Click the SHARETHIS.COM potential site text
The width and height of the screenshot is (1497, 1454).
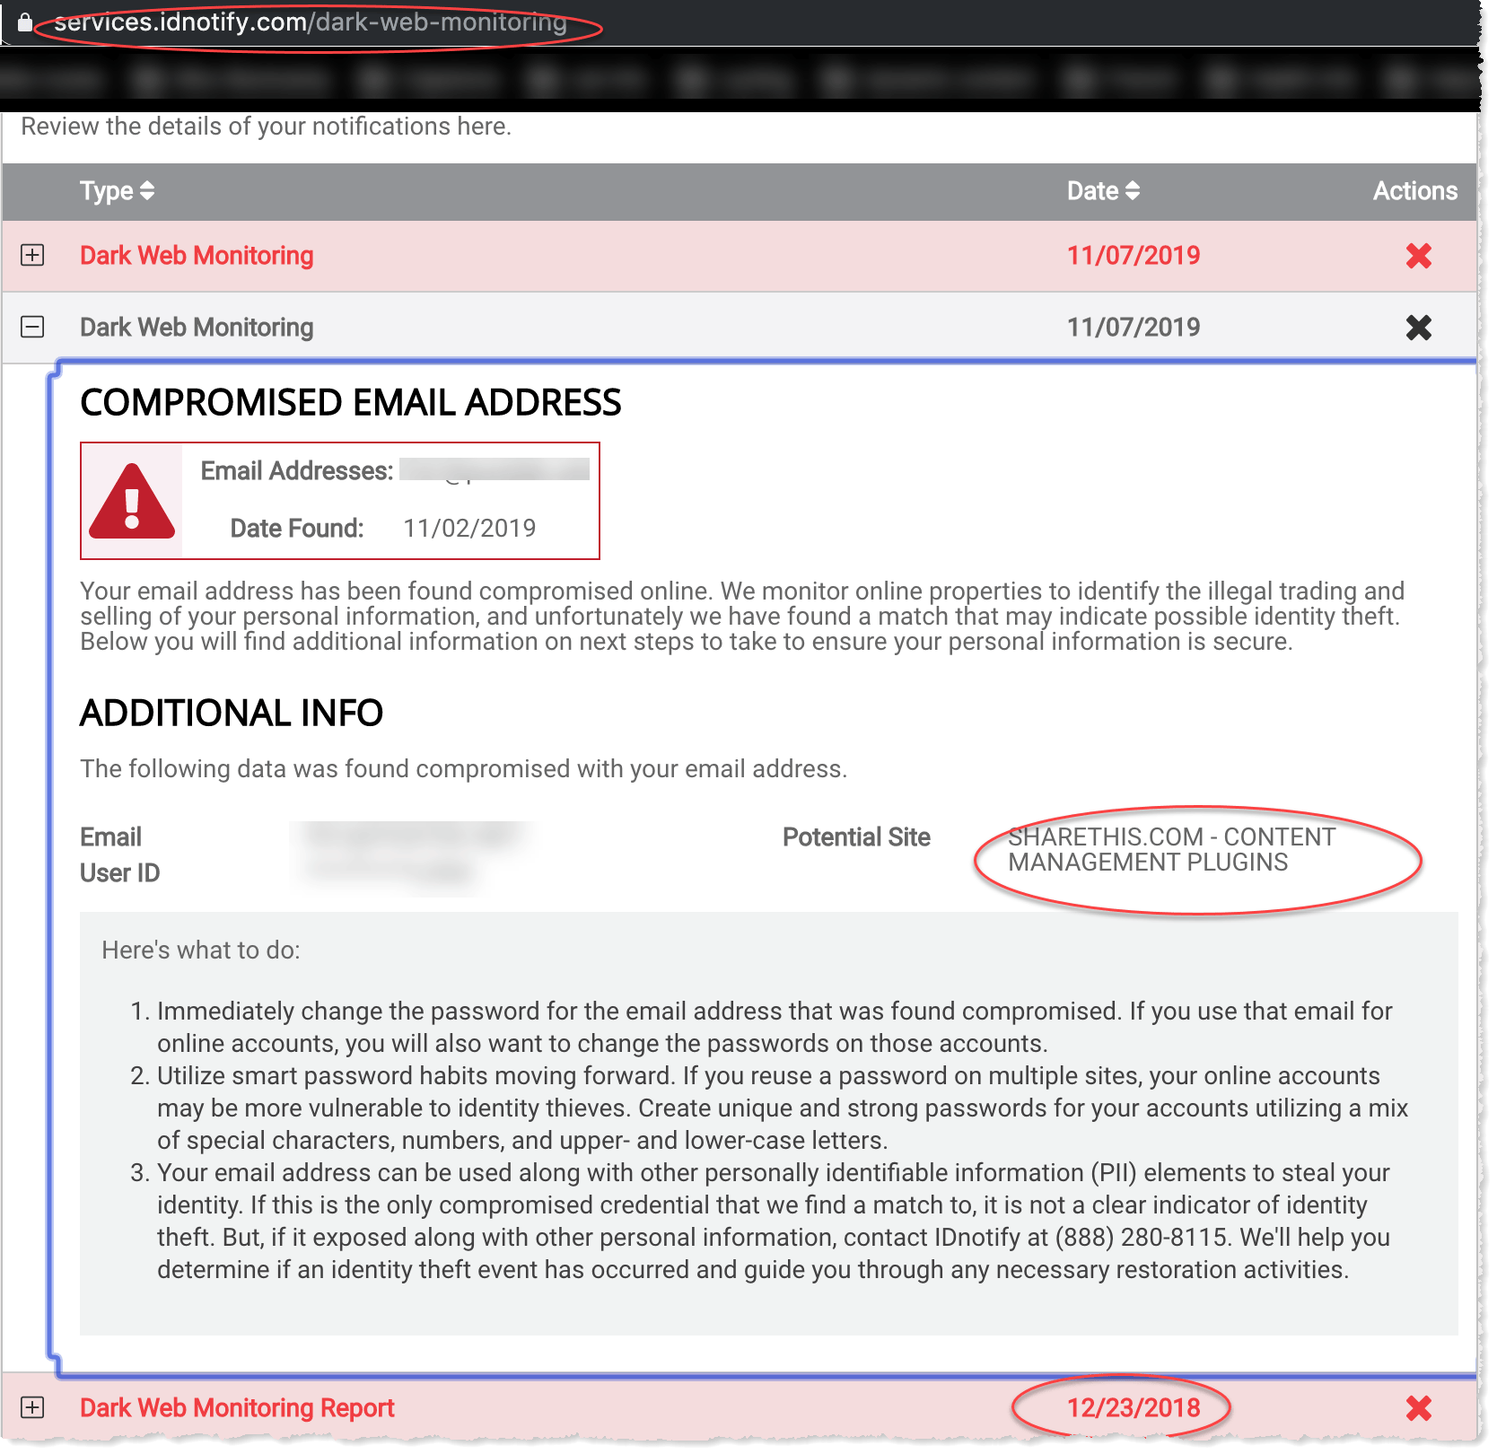1171,849
